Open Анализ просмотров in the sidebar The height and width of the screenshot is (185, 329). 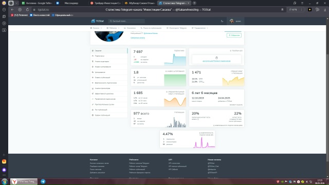(109, 88)
